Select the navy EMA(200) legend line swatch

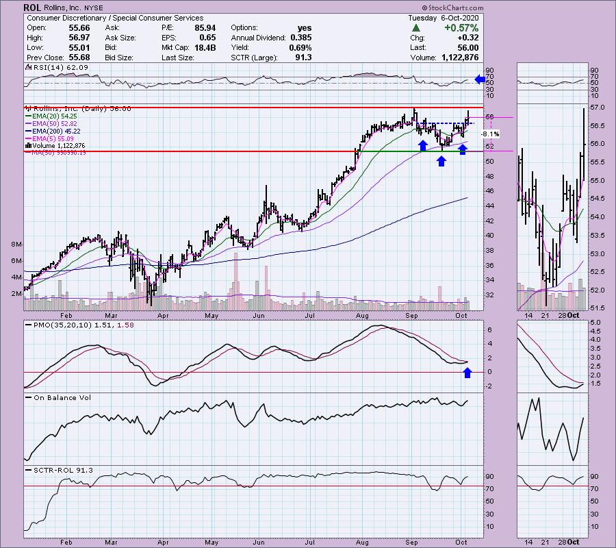click(28, 132)
